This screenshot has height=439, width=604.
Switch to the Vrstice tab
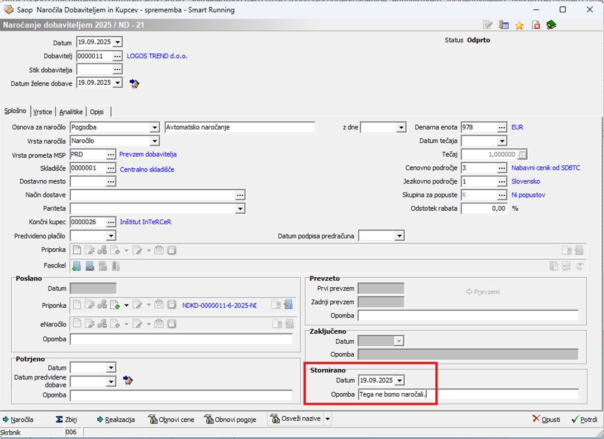[x=42, y=112]
